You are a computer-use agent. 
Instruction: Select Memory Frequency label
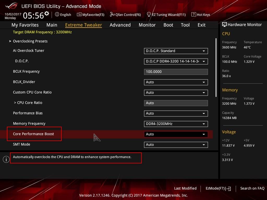point(29,124)
